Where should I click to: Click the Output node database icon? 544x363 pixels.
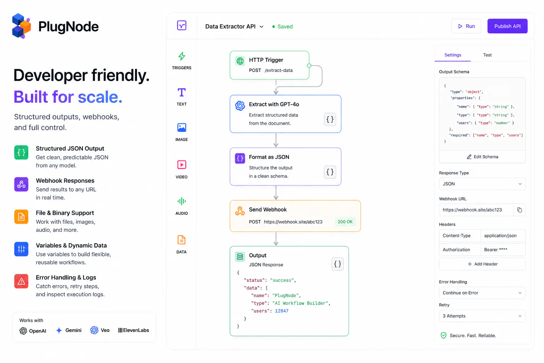coord(240,257)
